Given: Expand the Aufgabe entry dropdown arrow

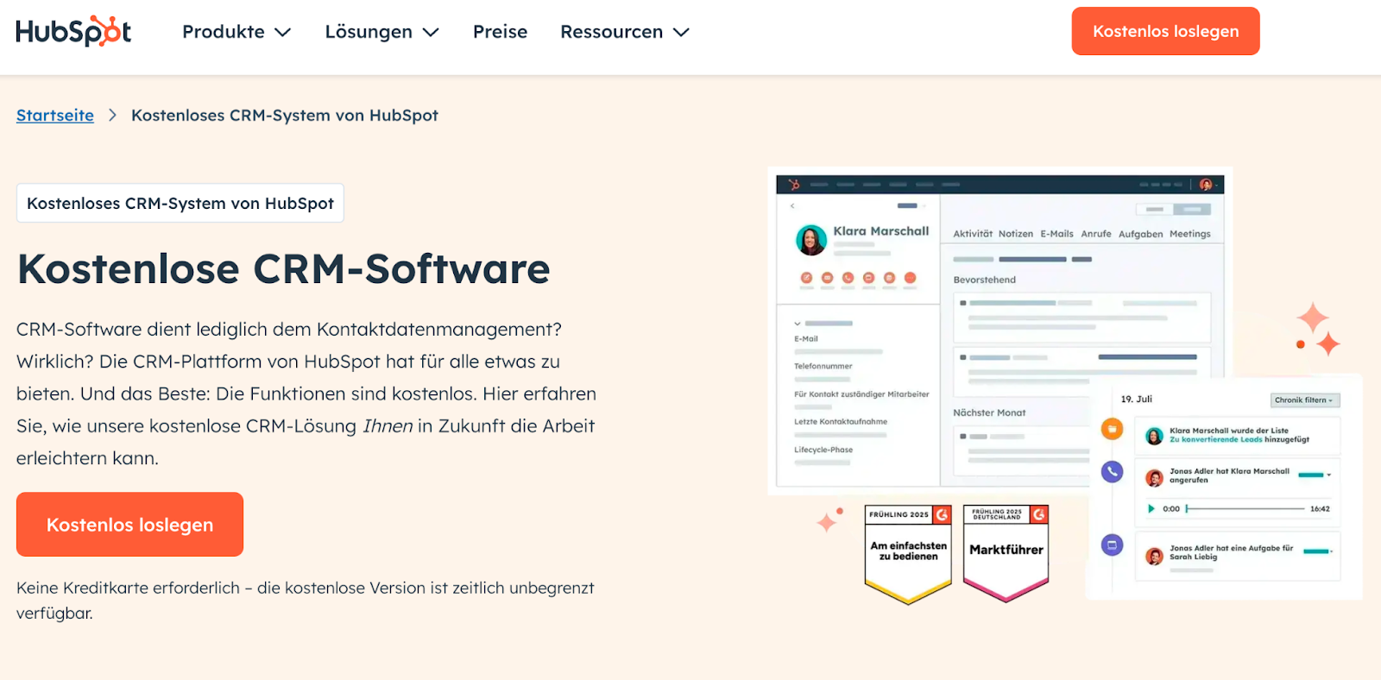Looking at the screenshot, I should pyautogui.click(x=1331, y=551).
